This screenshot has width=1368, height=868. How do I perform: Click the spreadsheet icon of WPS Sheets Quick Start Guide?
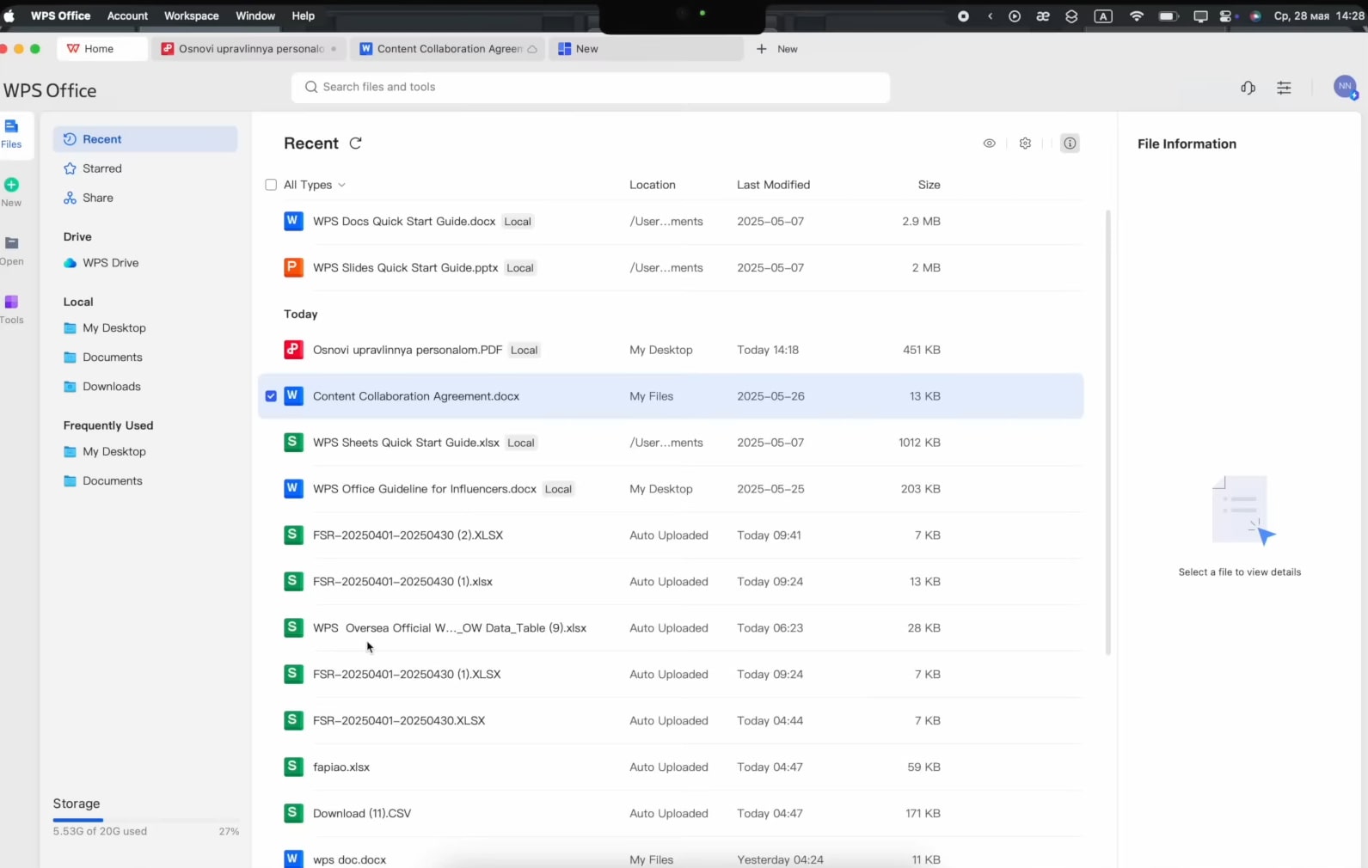coord(293,443)
